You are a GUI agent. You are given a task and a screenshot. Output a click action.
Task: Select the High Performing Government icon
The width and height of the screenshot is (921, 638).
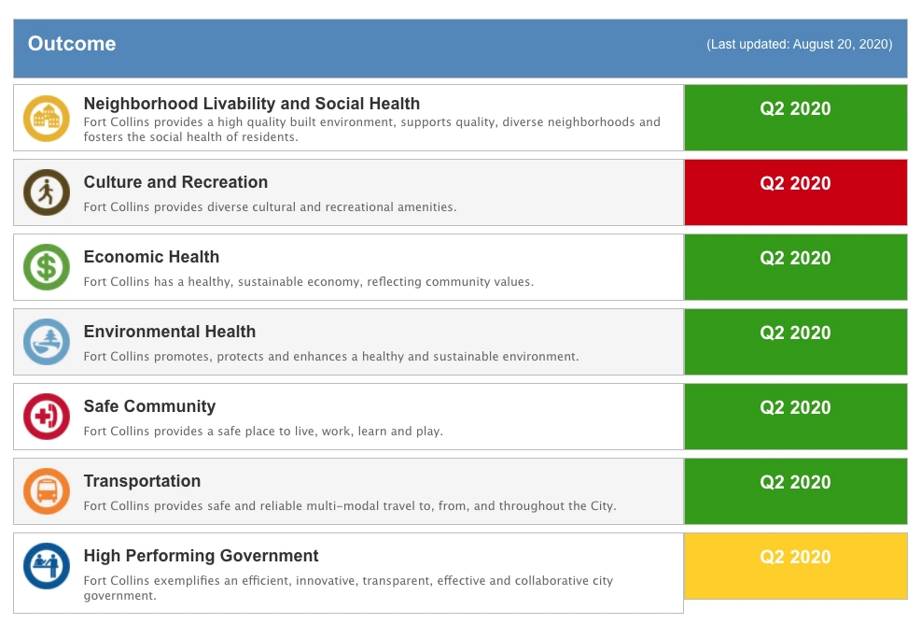46,566
